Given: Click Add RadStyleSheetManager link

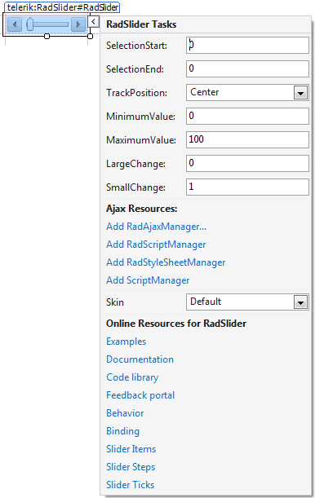Looking at the screenshot, I should coord(166,262).
